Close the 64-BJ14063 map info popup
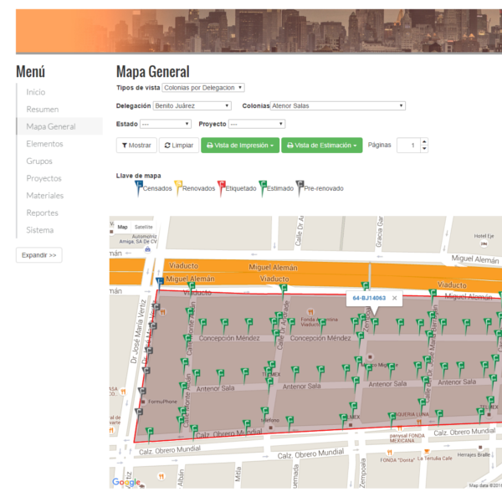This screenshot has width=502, height=502. tap(395, 297)
